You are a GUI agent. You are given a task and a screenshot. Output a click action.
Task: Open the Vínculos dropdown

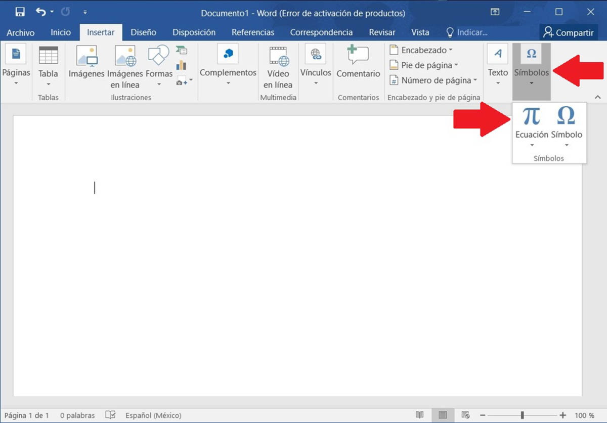tap(316, 65)
